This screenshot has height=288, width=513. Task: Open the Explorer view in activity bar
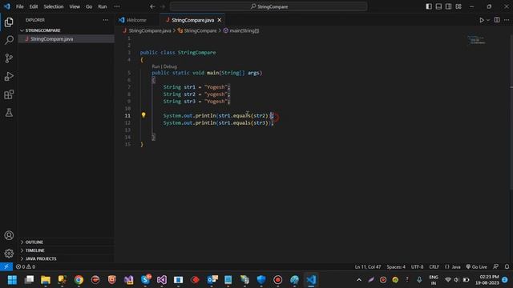click(9, 22)
